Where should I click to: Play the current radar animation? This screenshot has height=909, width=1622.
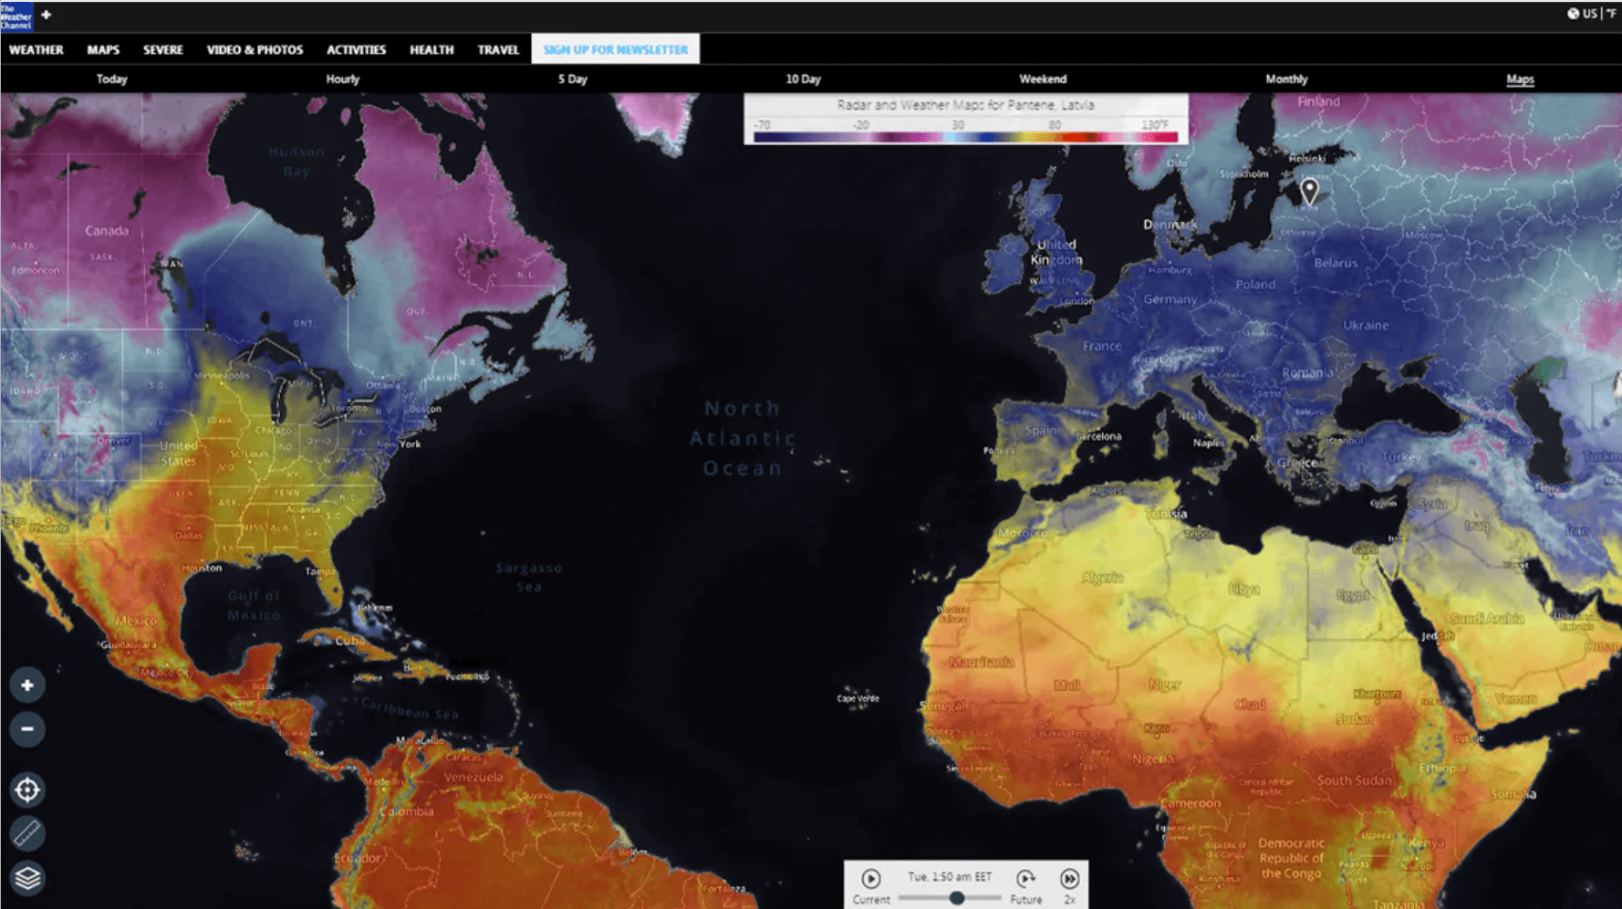(871, 879)
